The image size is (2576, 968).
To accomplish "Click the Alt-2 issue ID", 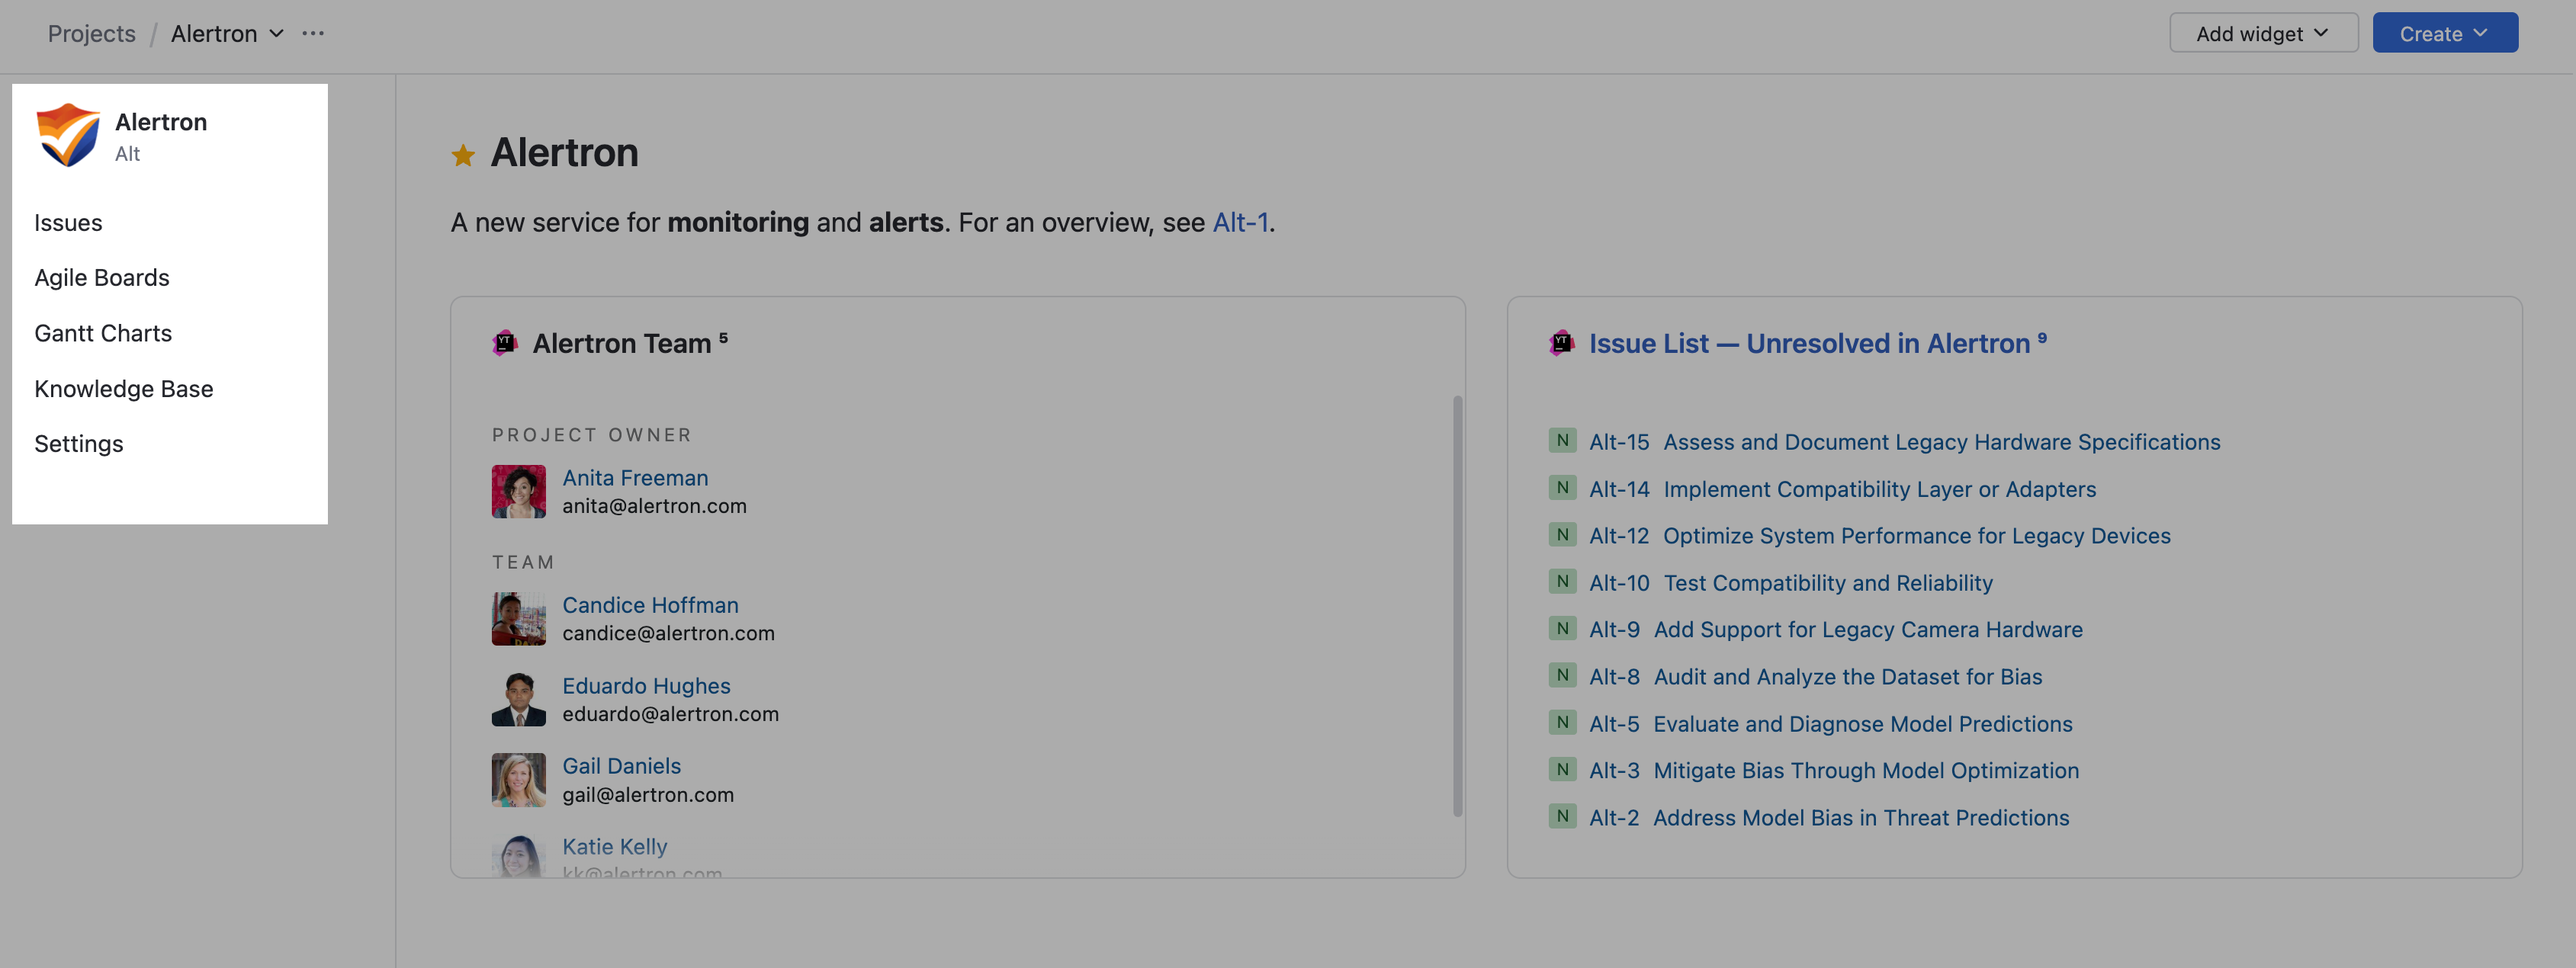I will [x=1614, y=818].
